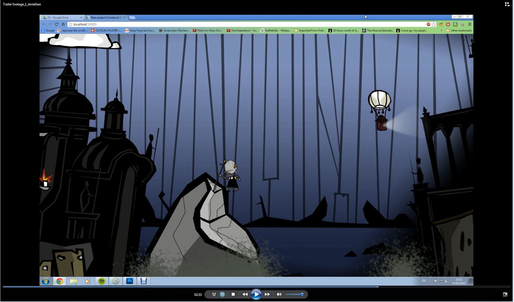Open the floppy disk taskbar application

[144, 281]
